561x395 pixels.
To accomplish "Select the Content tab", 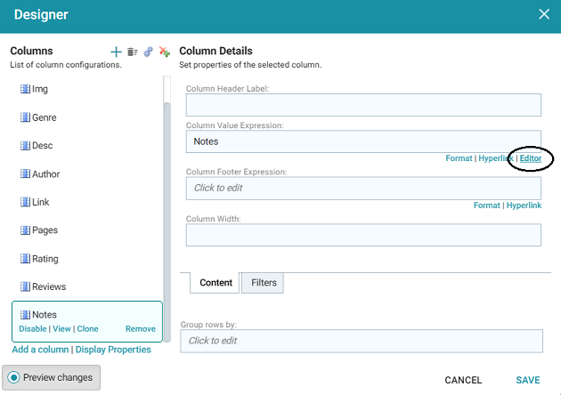I will coord(215,283).
